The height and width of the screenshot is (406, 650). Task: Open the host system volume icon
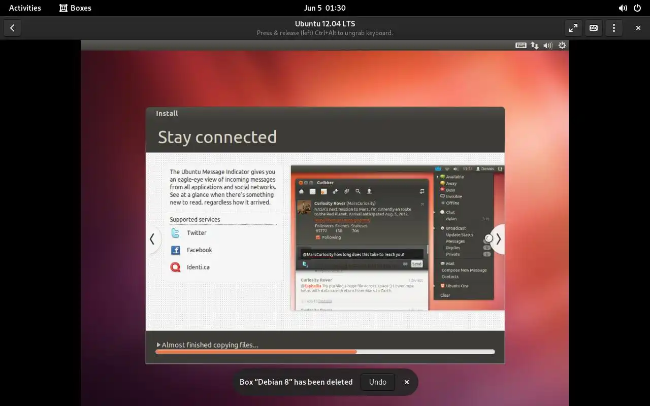click(x=623, y=8)
